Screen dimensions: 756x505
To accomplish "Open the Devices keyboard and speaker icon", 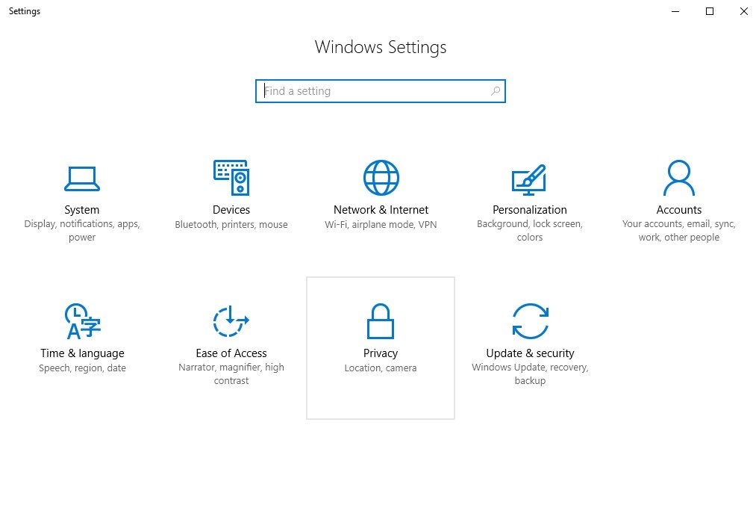I will click(x=231, y=178).
